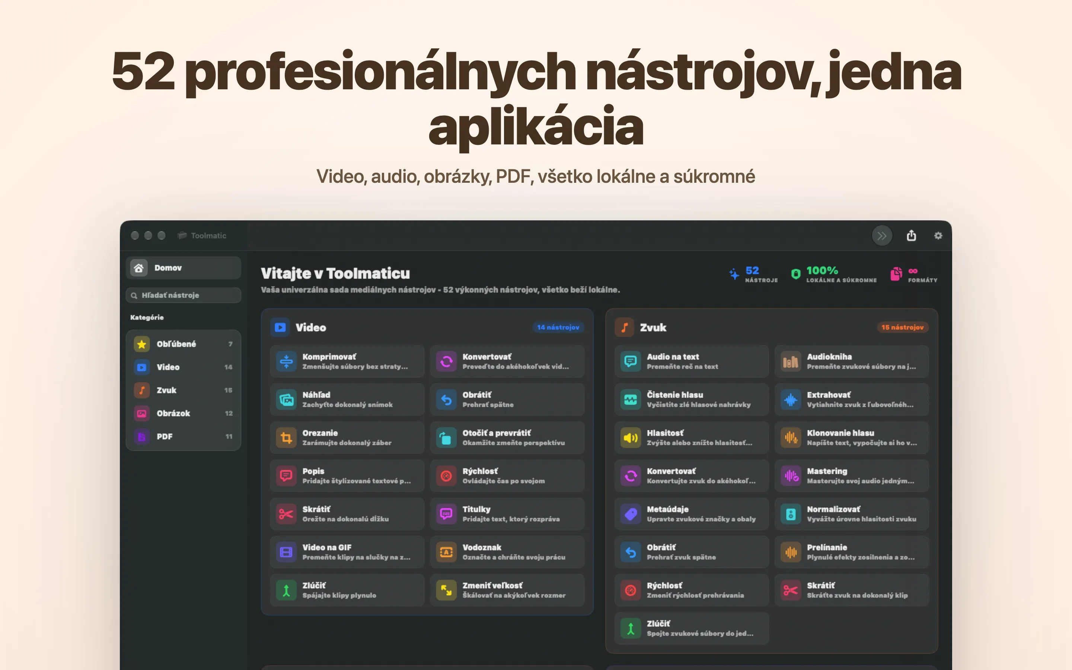
Task: Select the Normalizovať icon
Action: (x=790, y=514)
